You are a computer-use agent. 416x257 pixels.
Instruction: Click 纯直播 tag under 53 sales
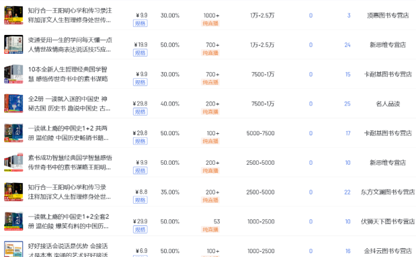pyautogui.click(x=210, y=229)
